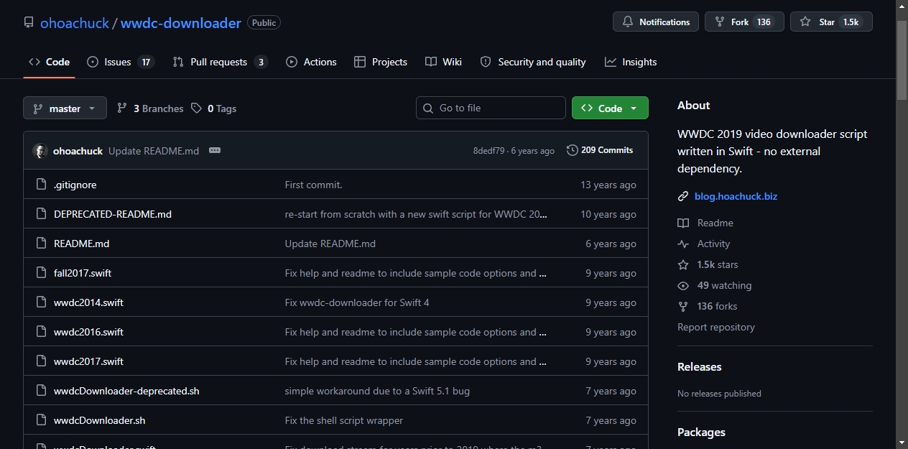908x449 pixels.
Task: Open the ohoachuck owner link in the title
Action: (75, 23)
